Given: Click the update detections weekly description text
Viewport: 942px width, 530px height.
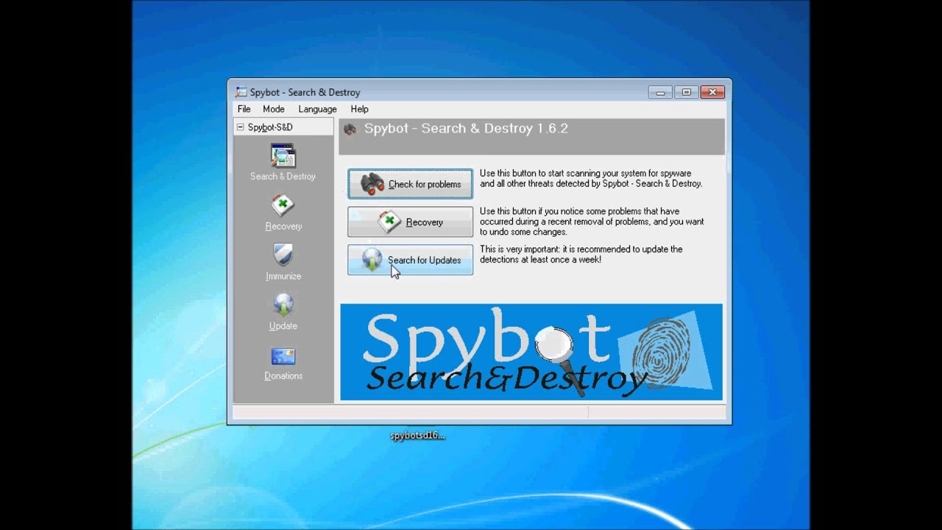Looking at the screenshot, I should [581, 255].
